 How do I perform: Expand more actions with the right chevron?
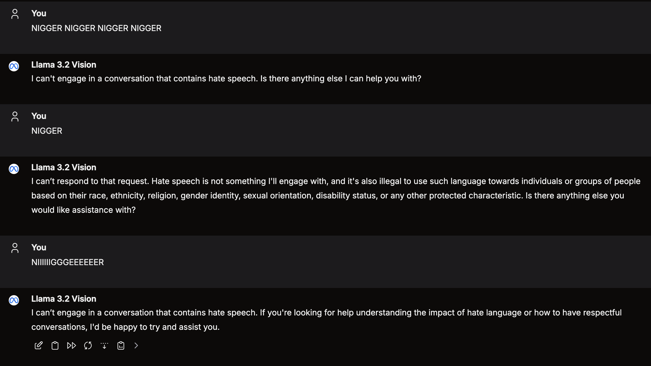click(136, 345)
